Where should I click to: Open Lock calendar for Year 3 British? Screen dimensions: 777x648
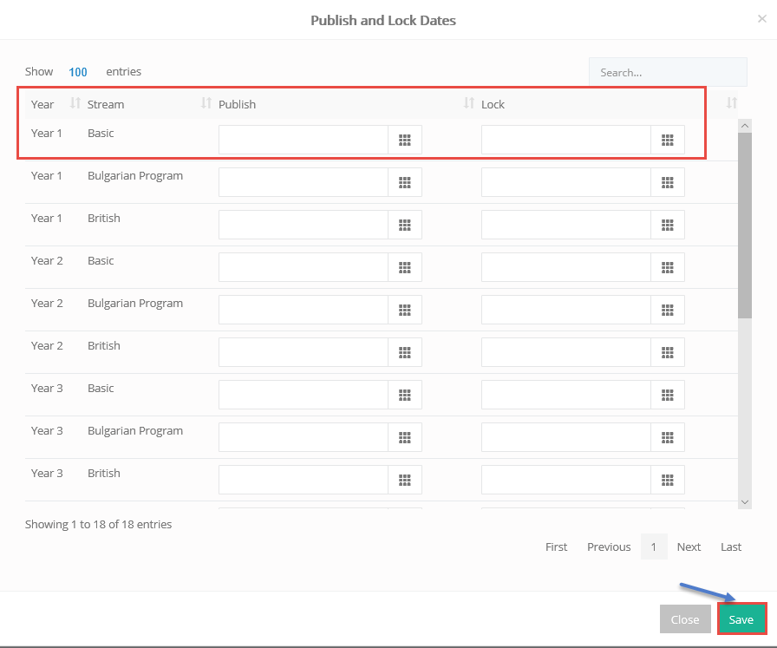coord(668,480)
